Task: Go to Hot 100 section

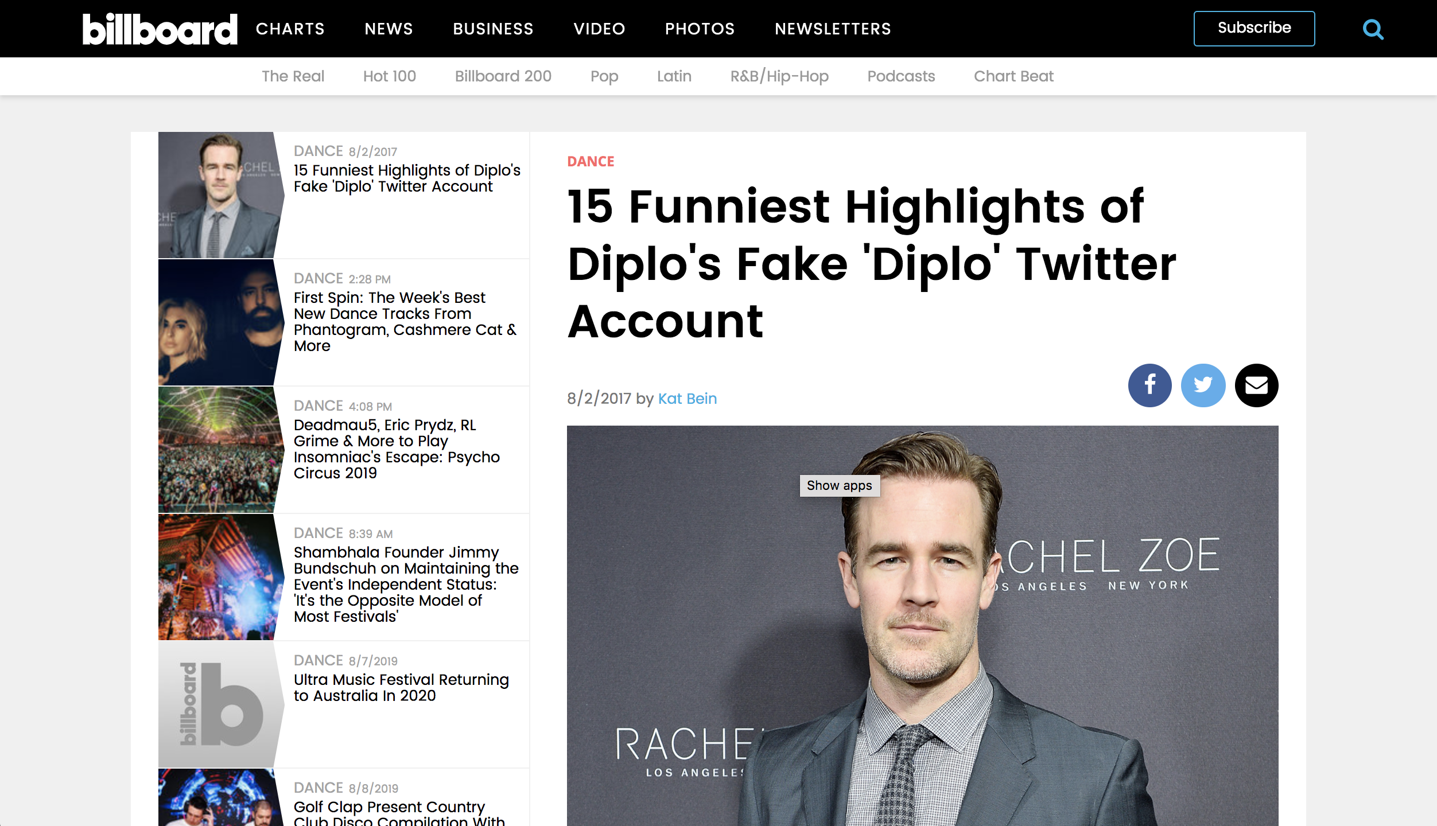Action: (389, 76)
